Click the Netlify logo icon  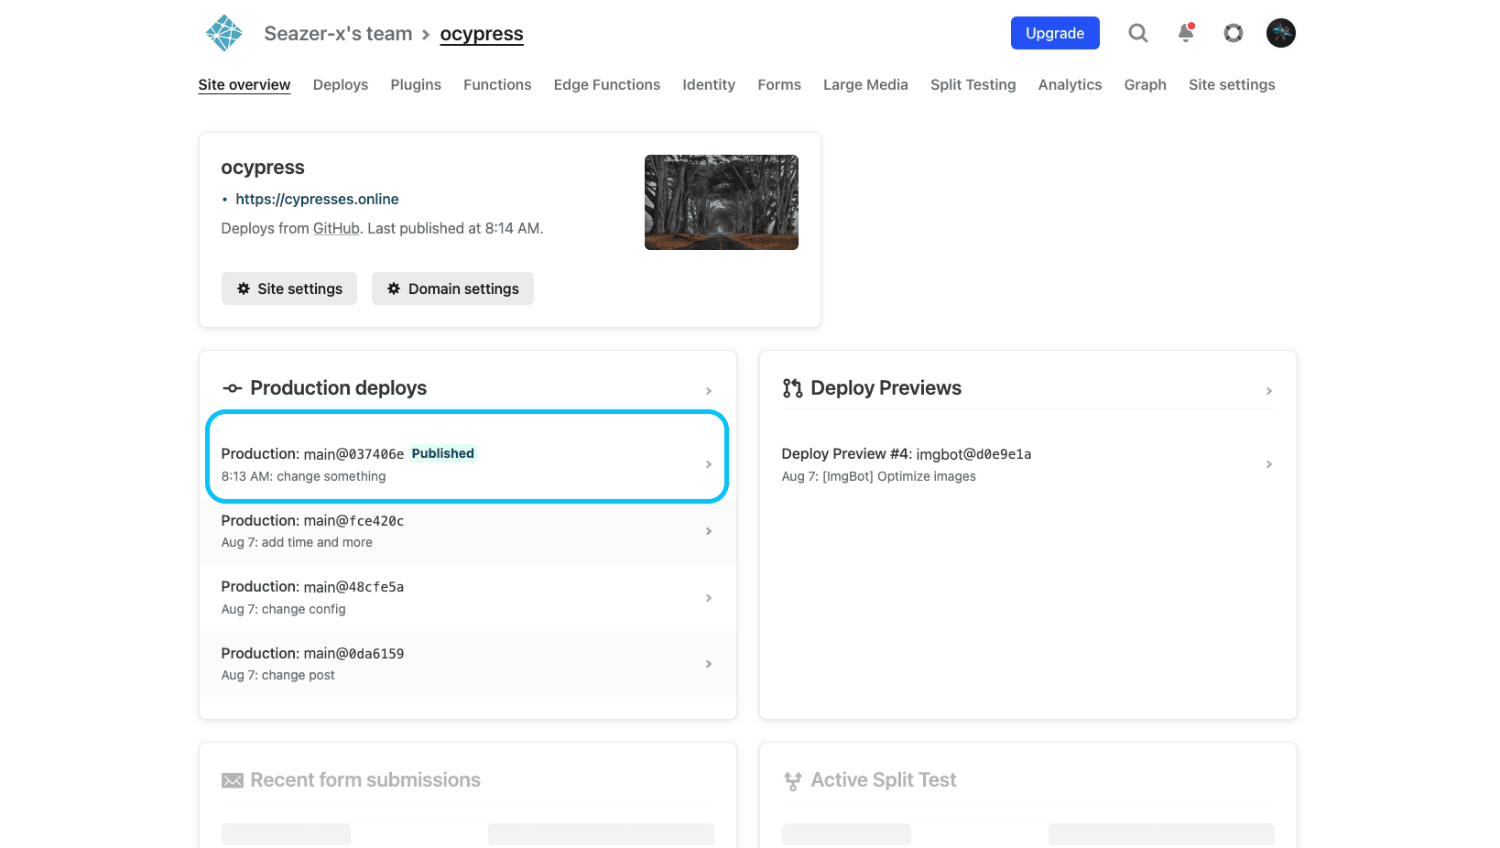224,33
